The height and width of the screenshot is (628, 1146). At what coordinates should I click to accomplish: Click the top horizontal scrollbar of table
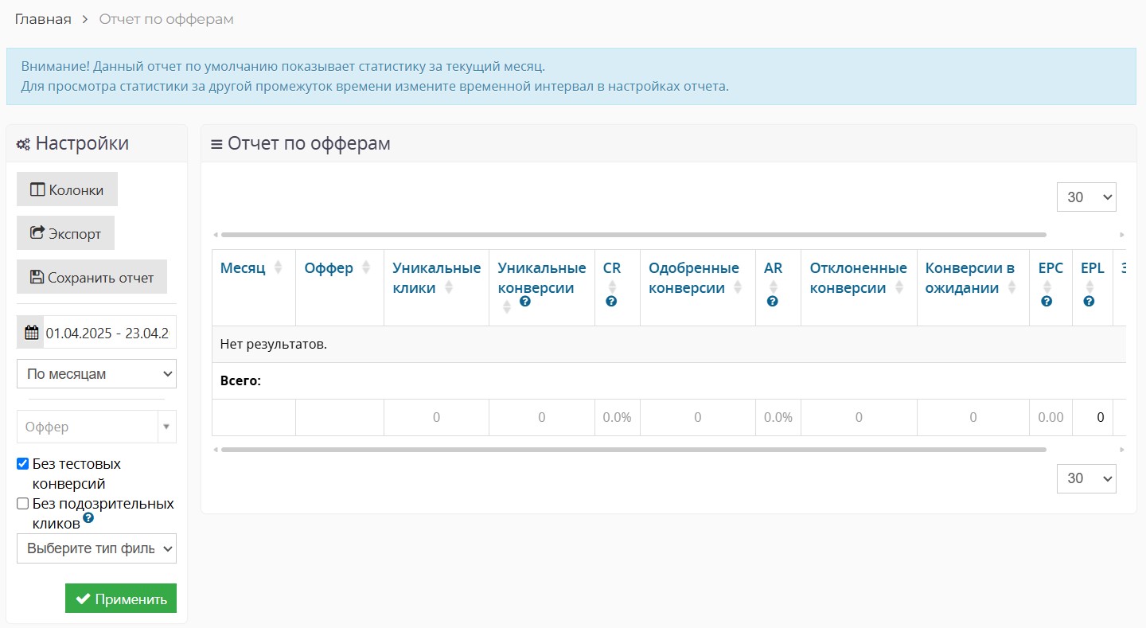[x=633, y=235]
